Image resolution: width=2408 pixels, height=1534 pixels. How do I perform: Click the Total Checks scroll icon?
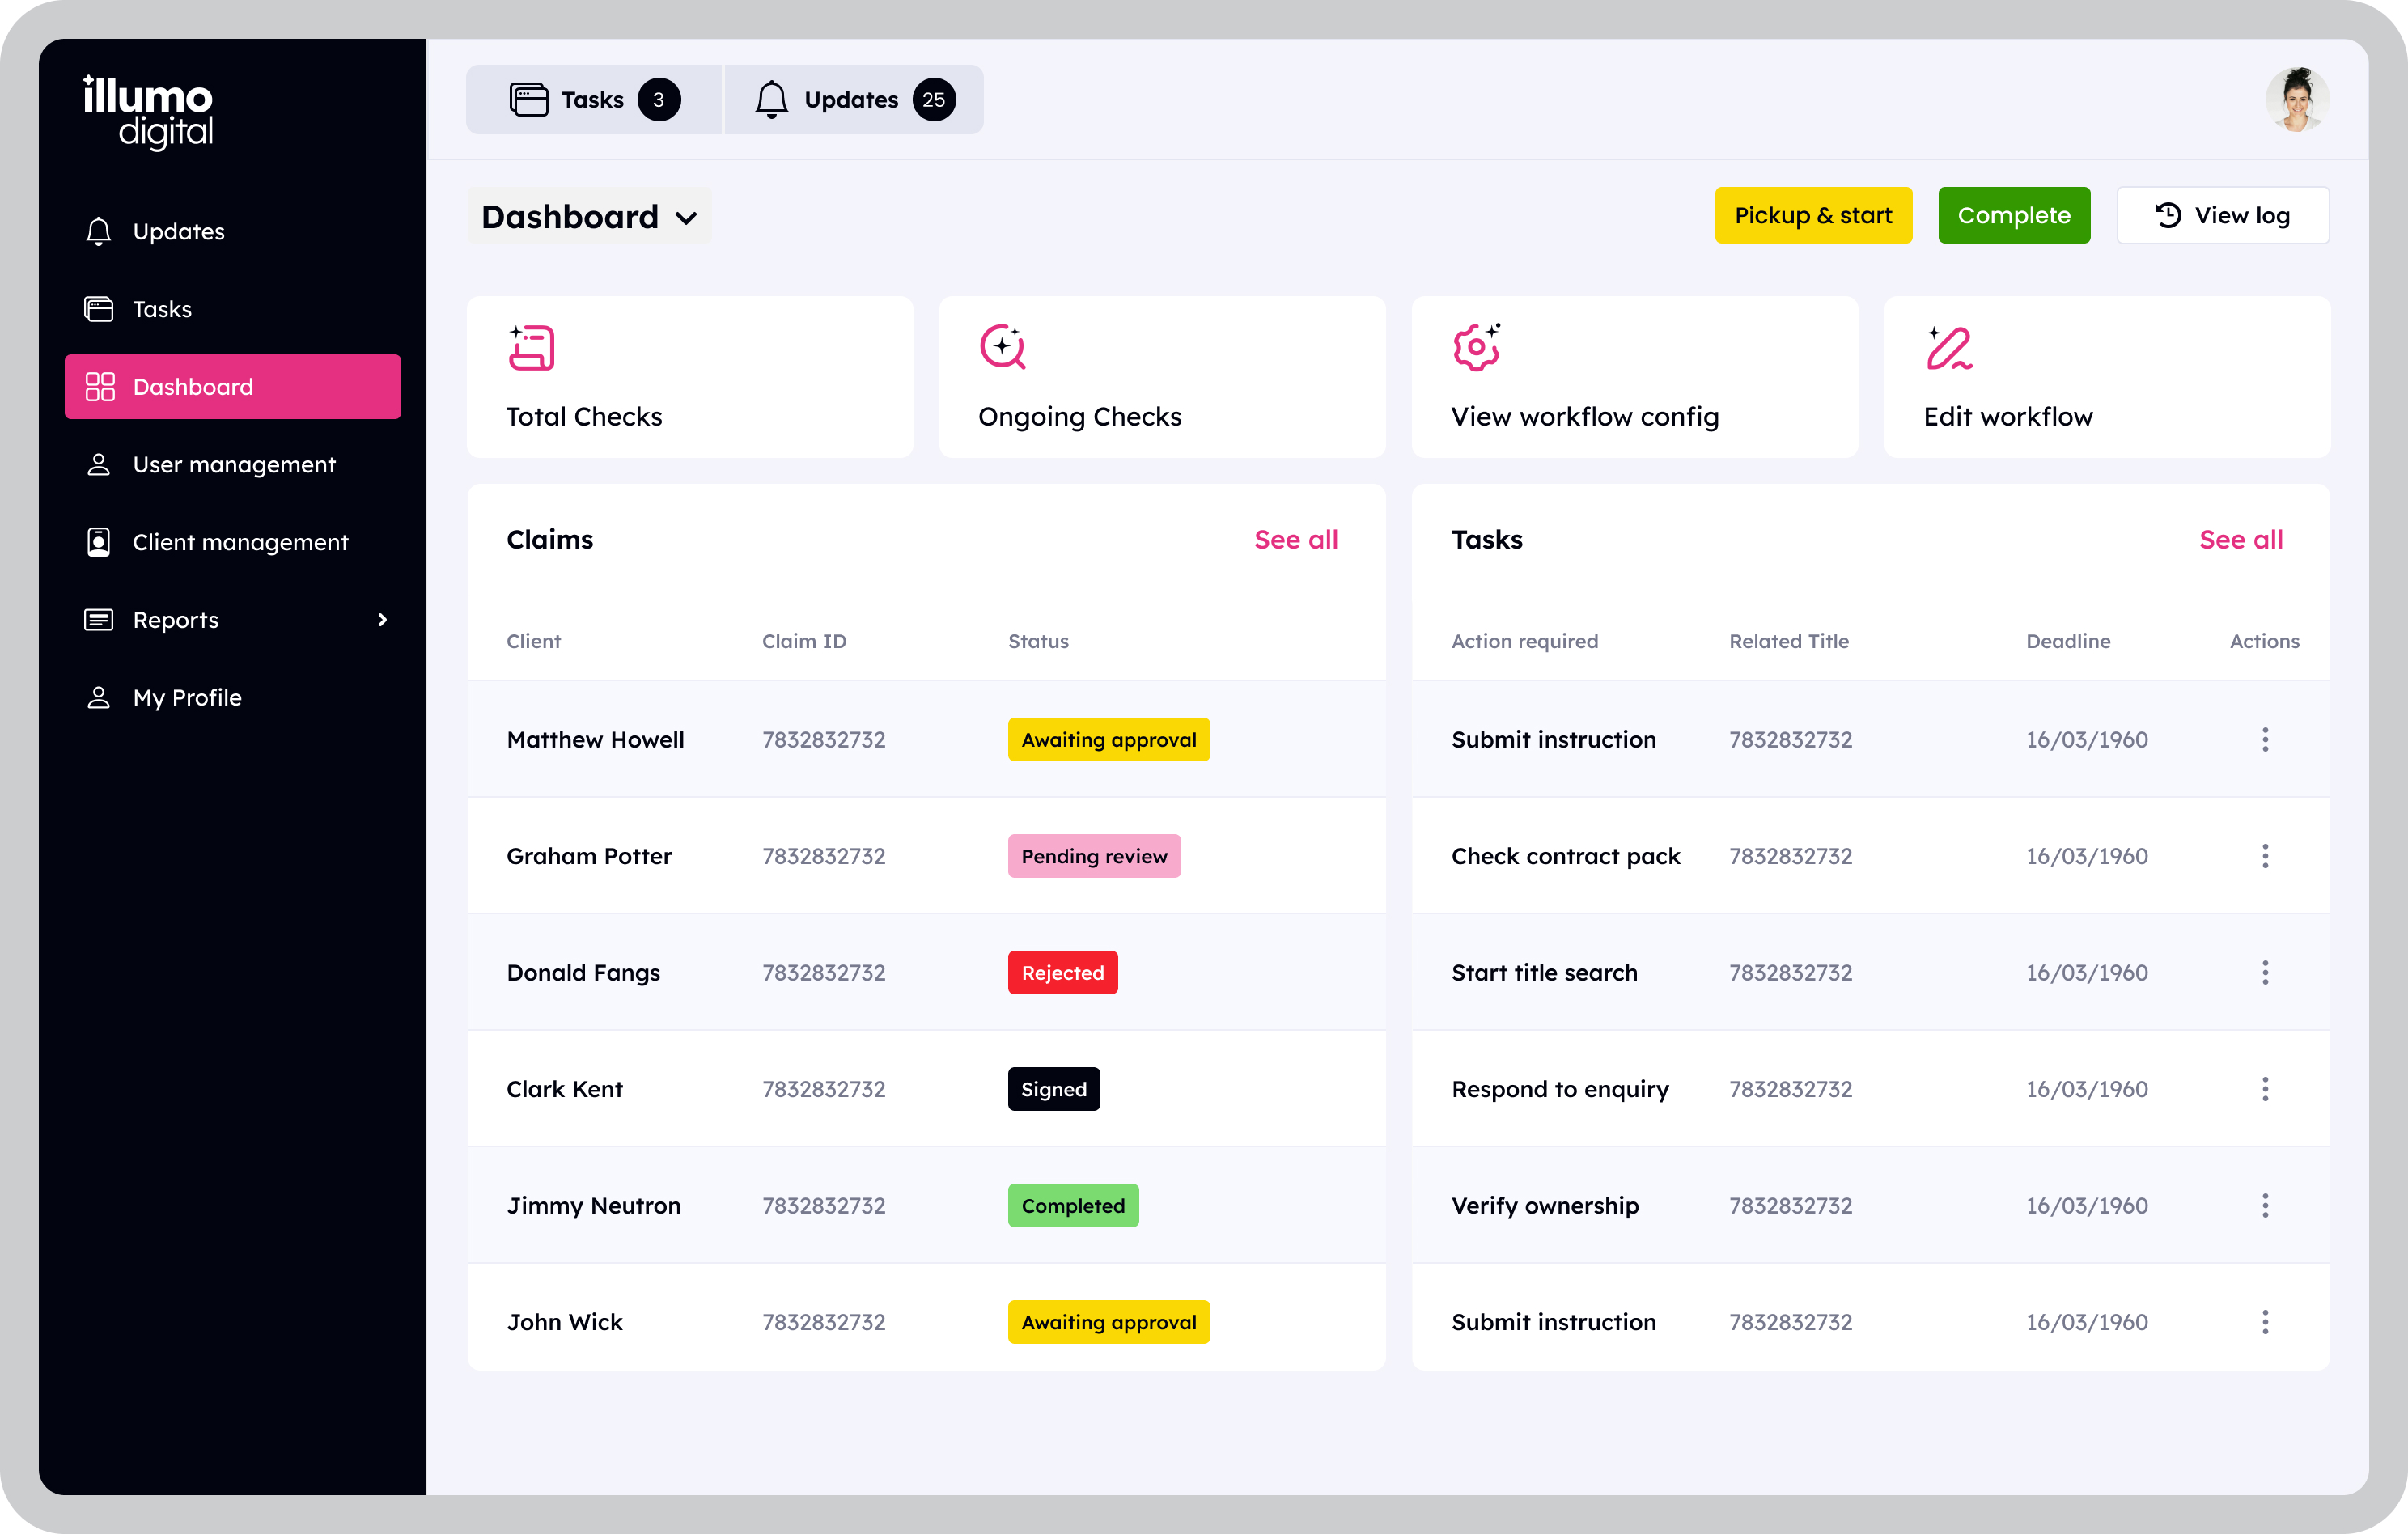click(531, 348)
